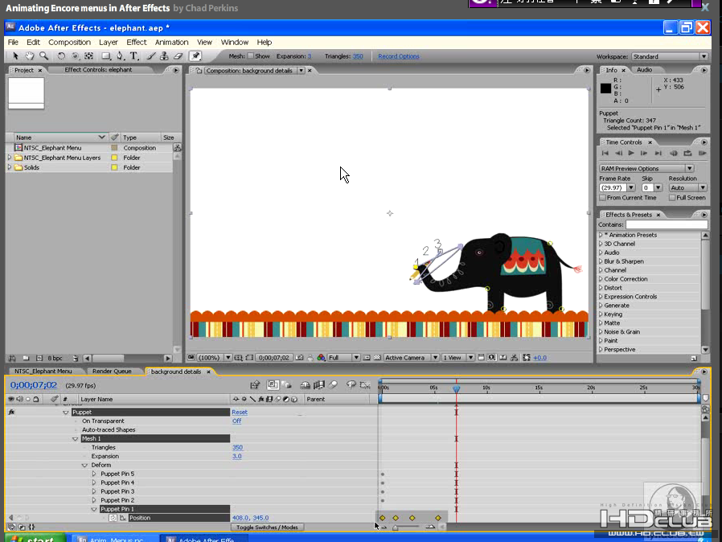Image resolution: width=722 pixels, height=542 pixels.
Task: Select the Puppet Pin tool
Action: [x=195, y=55]
